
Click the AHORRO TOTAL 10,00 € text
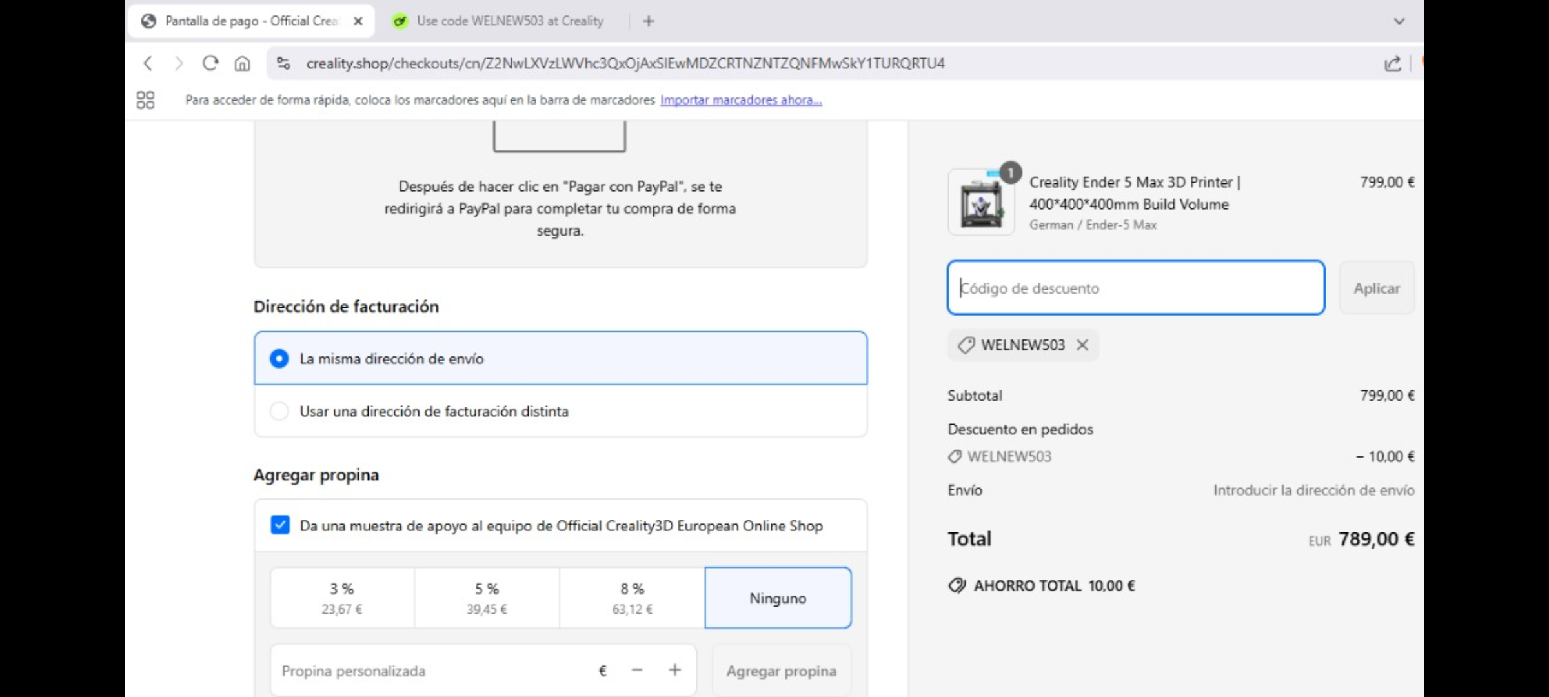click(1054, 585)
